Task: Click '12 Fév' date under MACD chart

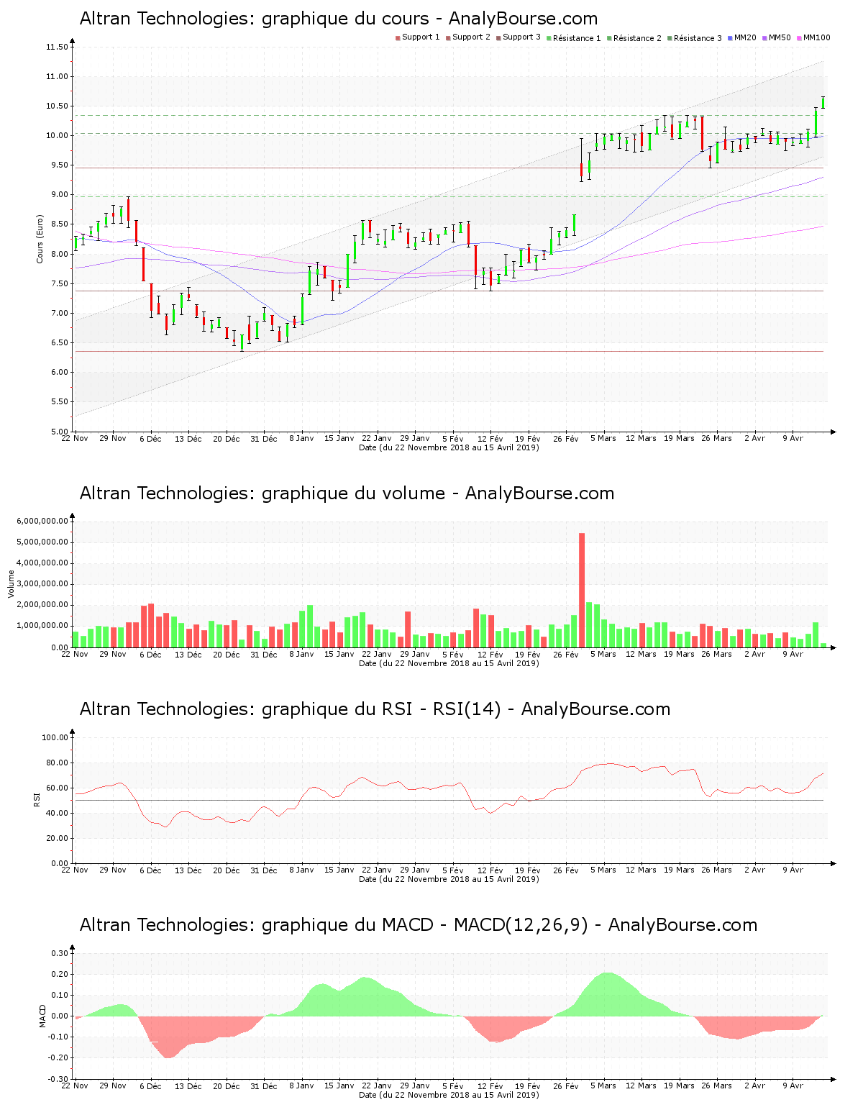Action: [x=490, y=1086]
